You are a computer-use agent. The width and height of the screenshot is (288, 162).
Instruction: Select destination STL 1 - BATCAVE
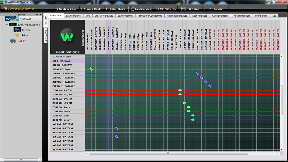coord(67,61)
